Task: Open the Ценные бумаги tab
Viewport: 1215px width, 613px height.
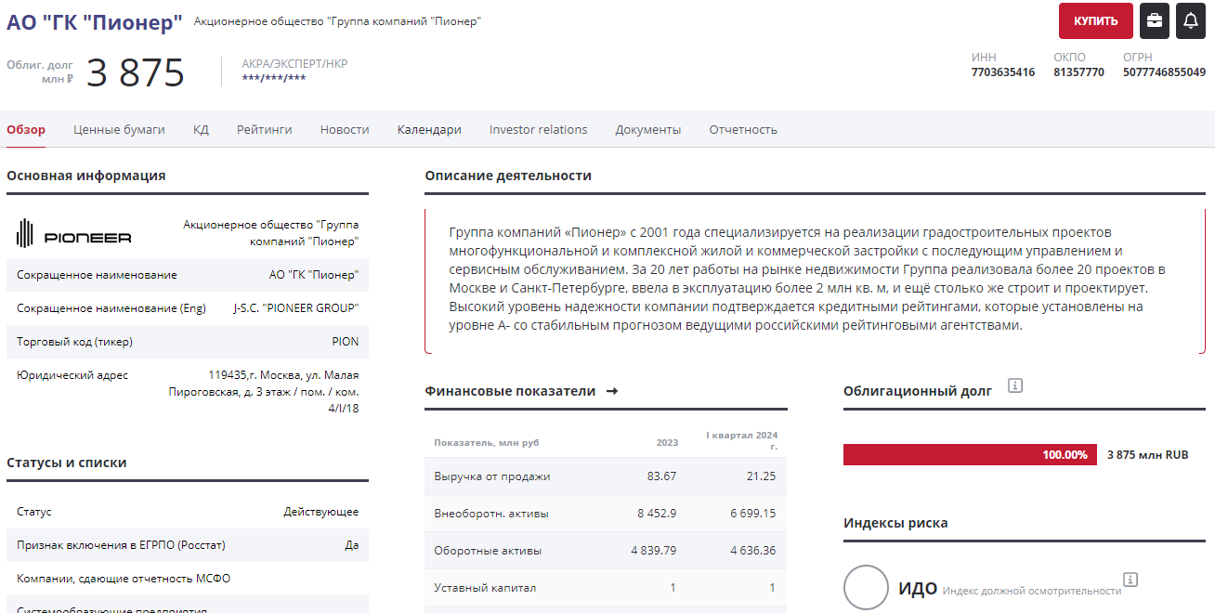Action: 119,130
